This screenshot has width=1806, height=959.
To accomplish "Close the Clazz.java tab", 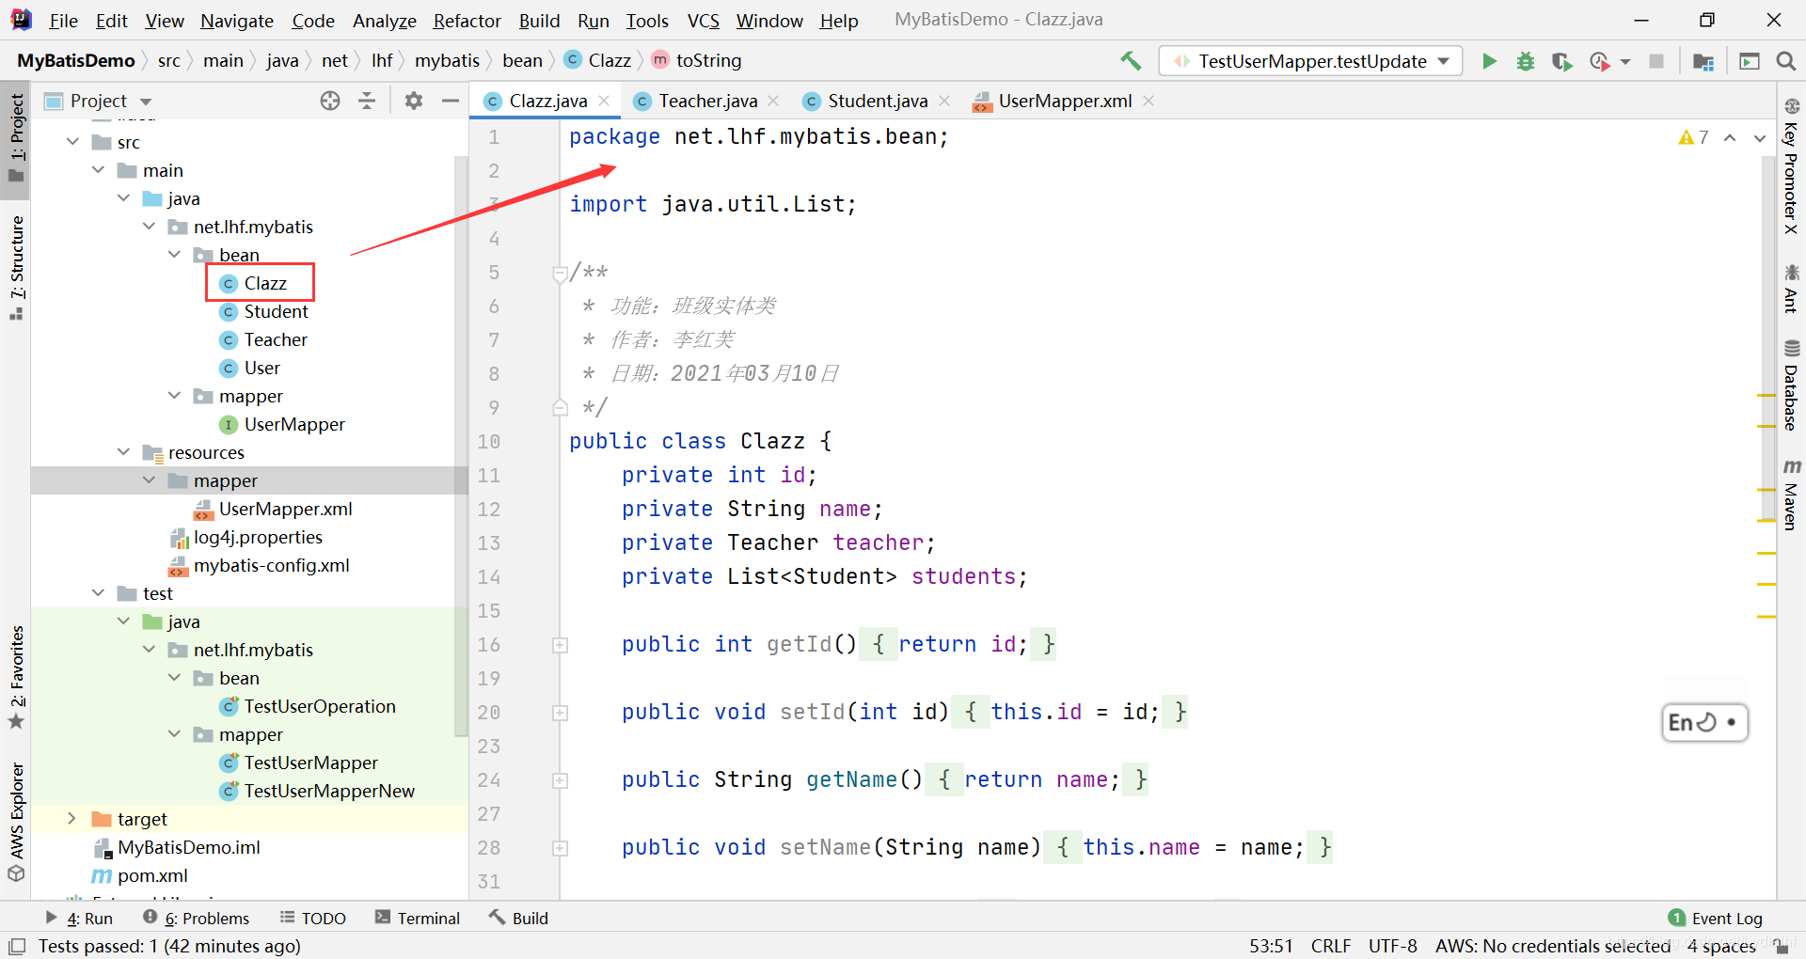I will 604,101.
